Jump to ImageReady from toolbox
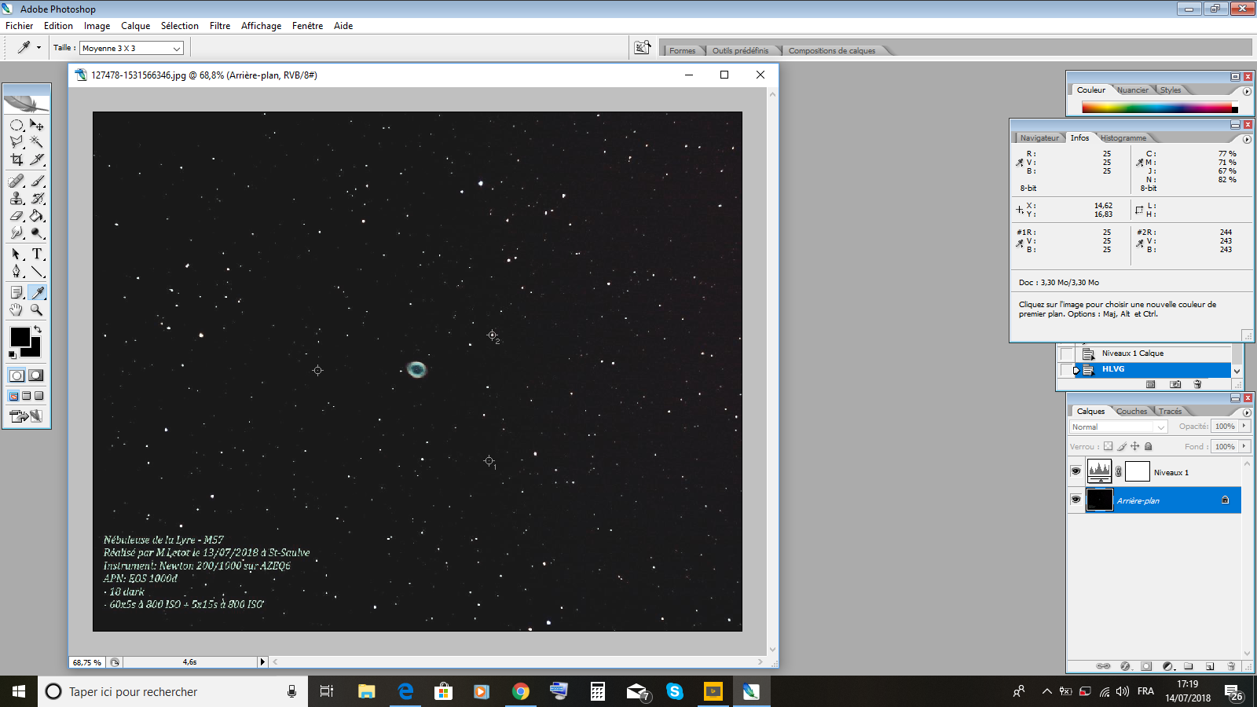 coord(27,416)
